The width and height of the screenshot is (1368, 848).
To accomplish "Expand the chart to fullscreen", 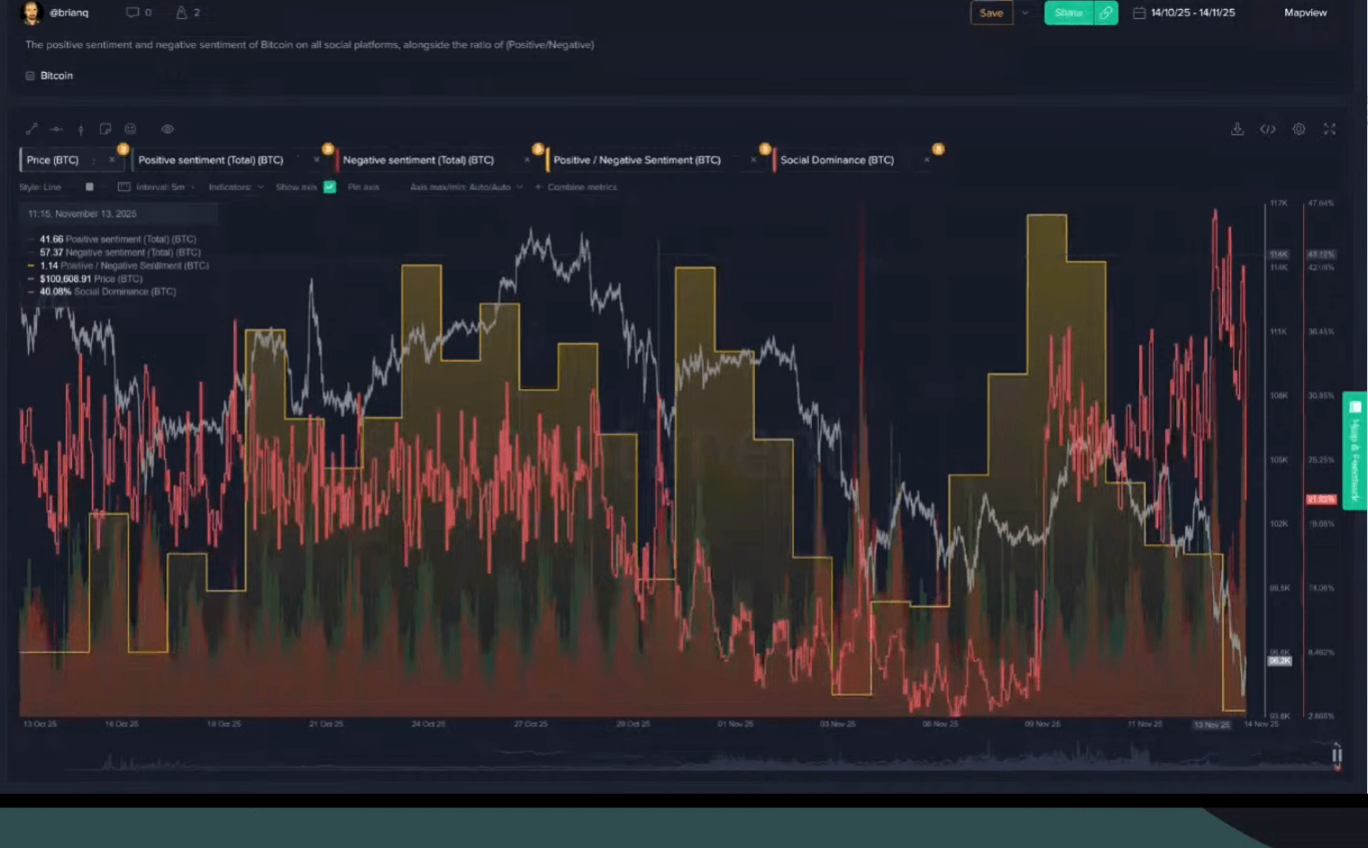I will point(1329,130).
